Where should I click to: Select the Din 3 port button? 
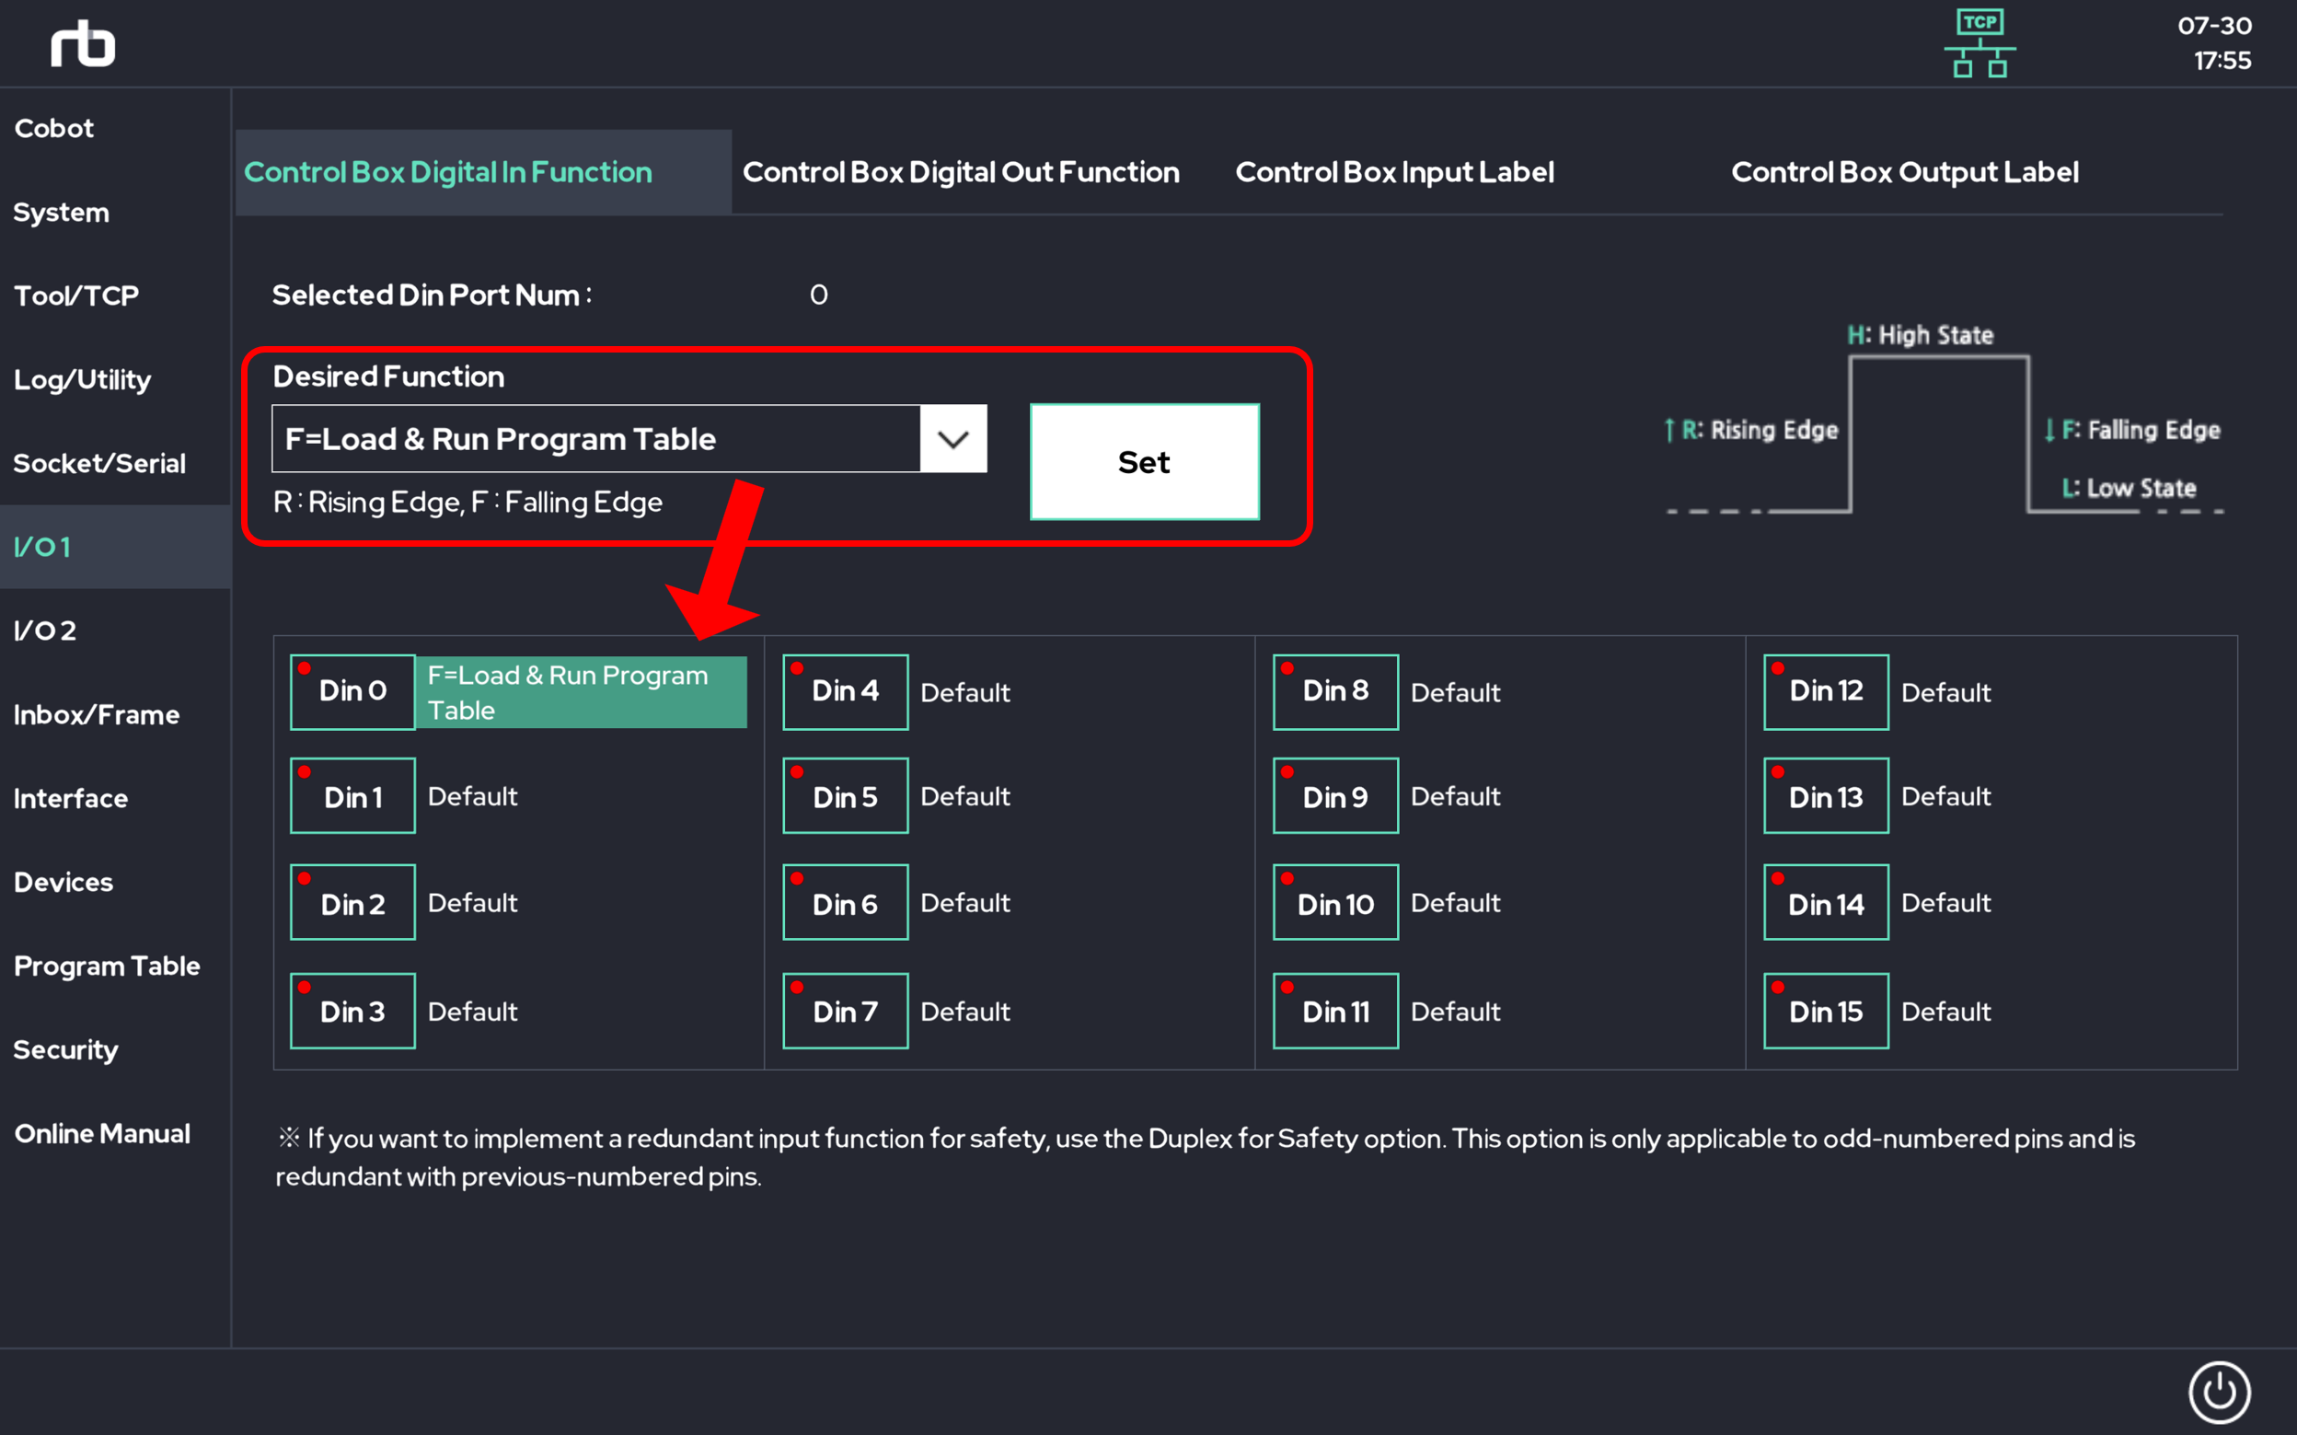tap(352, 1011)
